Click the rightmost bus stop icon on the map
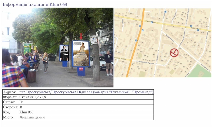 click(198, 30)
